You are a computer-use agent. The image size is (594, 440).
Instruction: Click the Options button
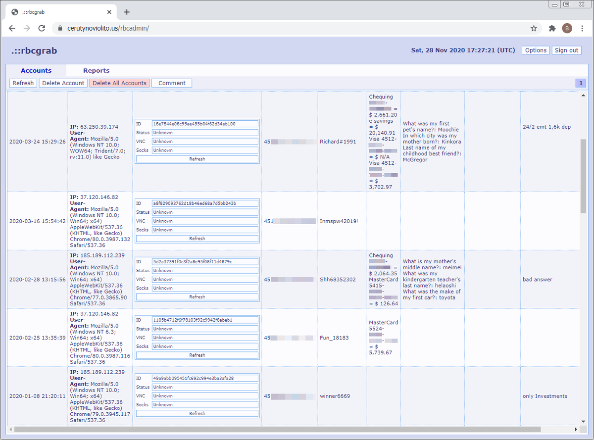tap(536, 50)
